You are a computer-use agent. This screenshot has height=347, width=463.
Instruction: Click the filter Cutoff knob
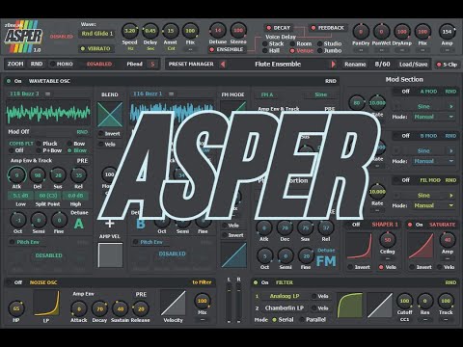click(404, 301)
